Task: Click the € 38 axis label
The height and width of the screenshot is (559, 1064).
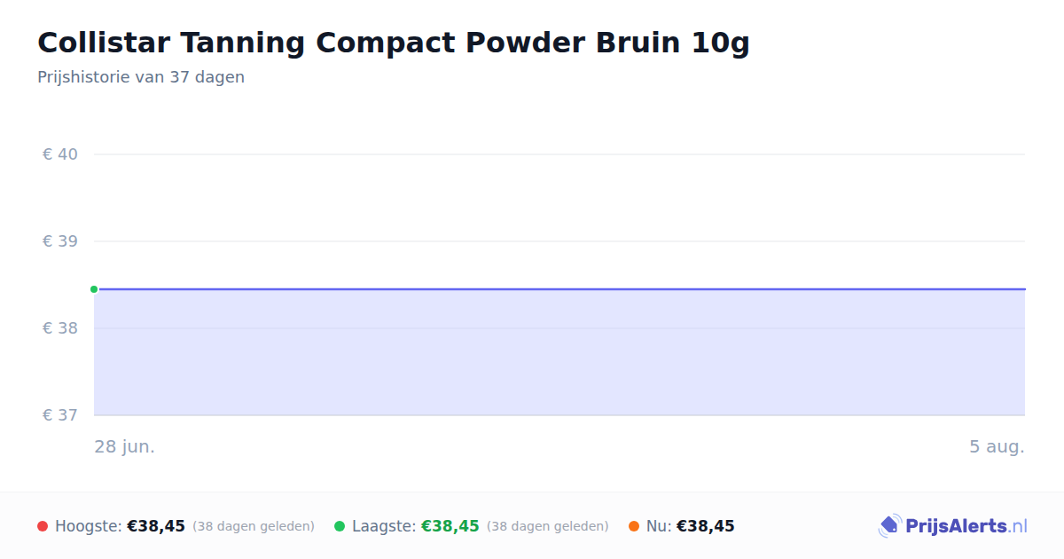Action: point(60,328)
